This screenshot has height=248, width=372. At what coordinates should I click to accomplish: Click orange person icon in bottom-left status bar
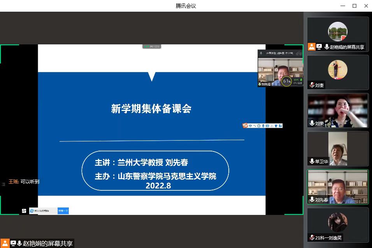(5, 243)
